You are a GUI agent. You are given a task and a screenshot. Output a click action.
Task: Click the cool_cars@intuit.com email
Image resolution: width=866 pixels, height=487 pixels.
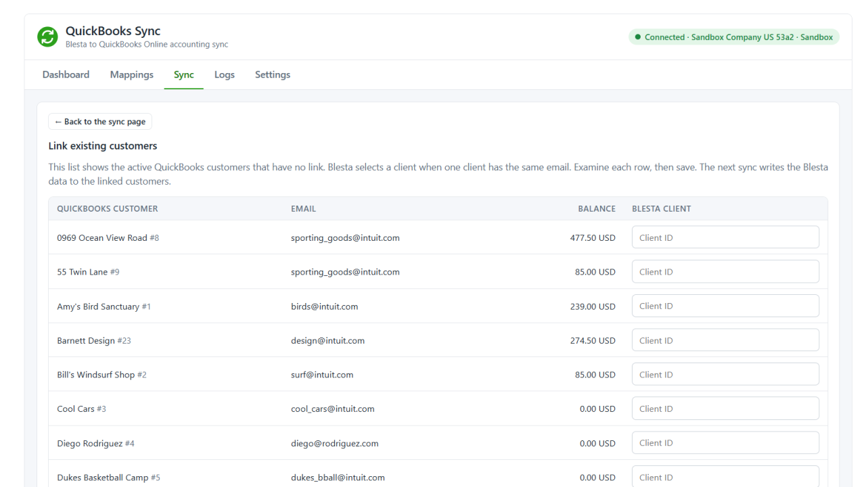(333, 409)
